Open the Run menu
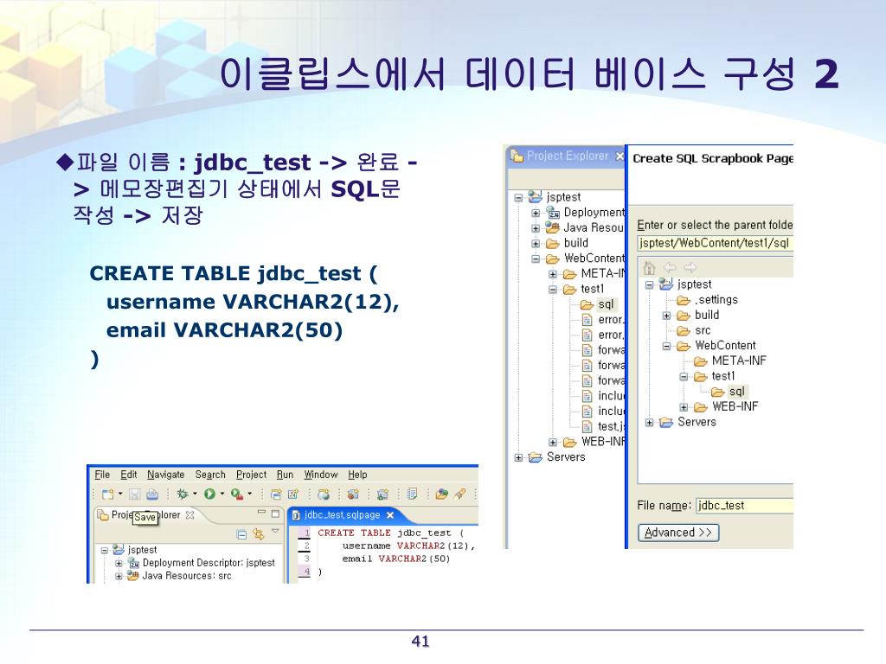The image size is (886, 664). tap(285, 475)
